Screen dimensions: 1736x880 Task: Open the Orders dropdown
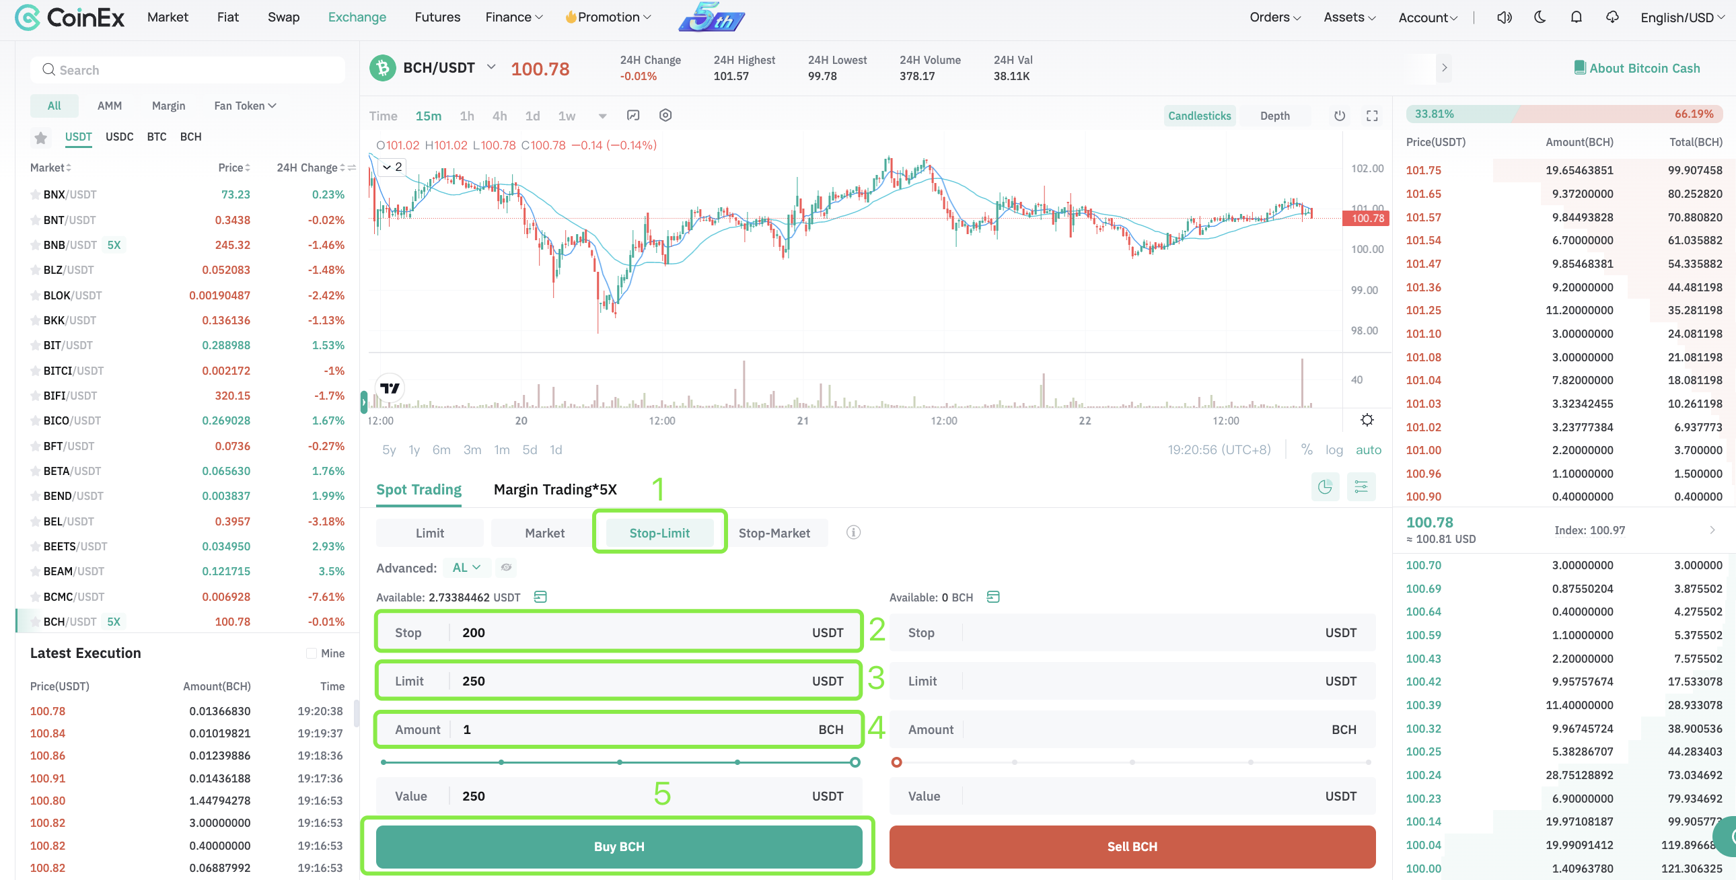(x=1275, y=17)
